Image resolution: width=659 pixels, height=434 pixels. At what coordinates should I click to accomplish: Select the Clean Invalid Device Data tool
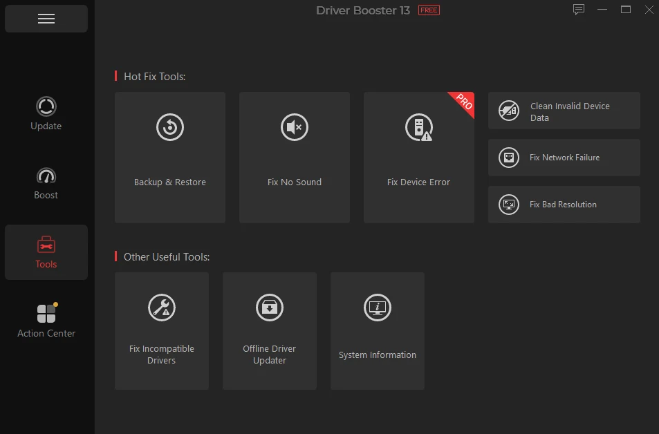click(564, 111)
